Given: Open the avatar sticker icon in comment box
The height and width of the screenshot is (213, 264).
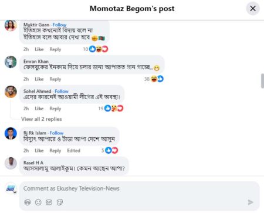Looking at the screenshot, I should click(28, 202).
